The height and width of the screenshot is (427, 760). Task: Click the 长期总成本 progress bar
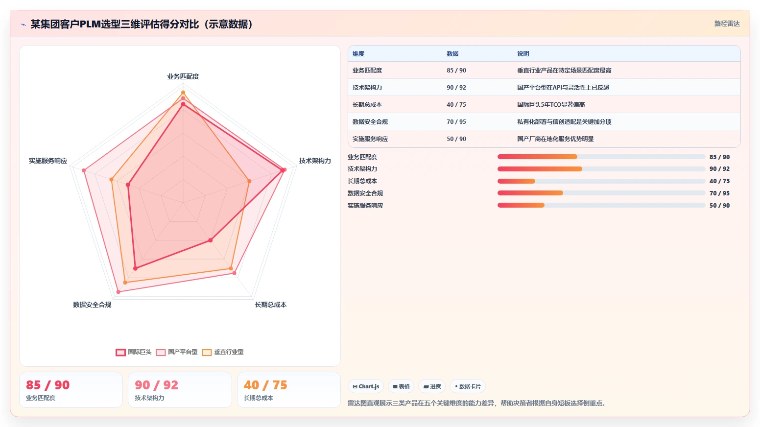tap(601, 181)
